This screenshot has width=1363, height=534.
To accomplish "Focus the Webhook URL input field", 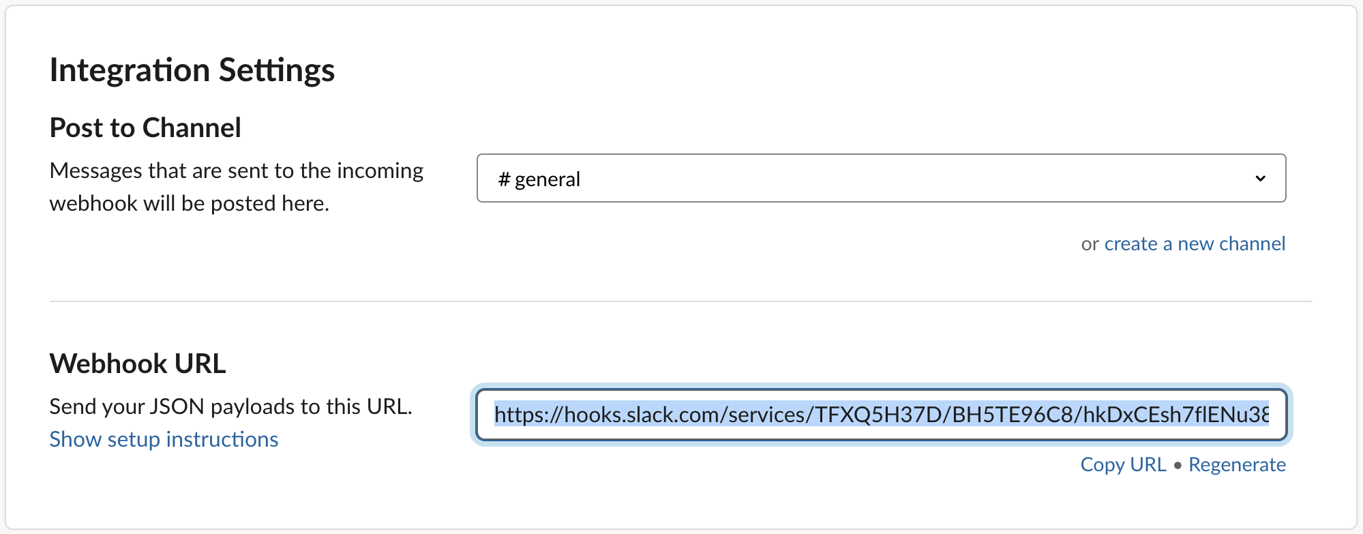I will pyautogui.click(x=880, y=415).
